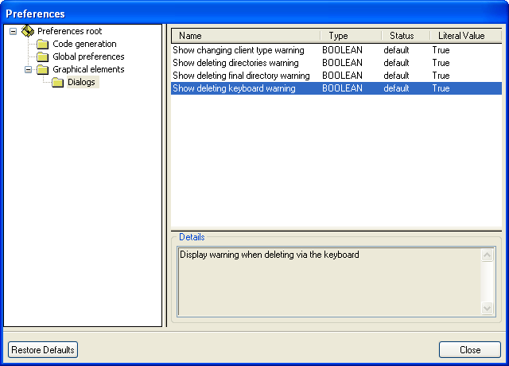Select Show deleting final directory warning row

(x=241, y=76)
